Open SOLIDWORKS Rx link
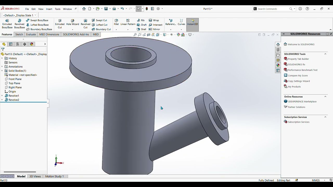Screen dimensions: 333x187 [x=297, y=64]
